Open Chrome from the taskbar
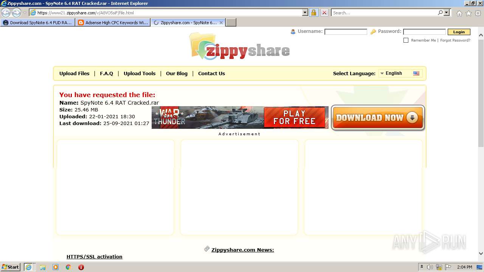Screen dimensions: 484x272 click(68, 267)
